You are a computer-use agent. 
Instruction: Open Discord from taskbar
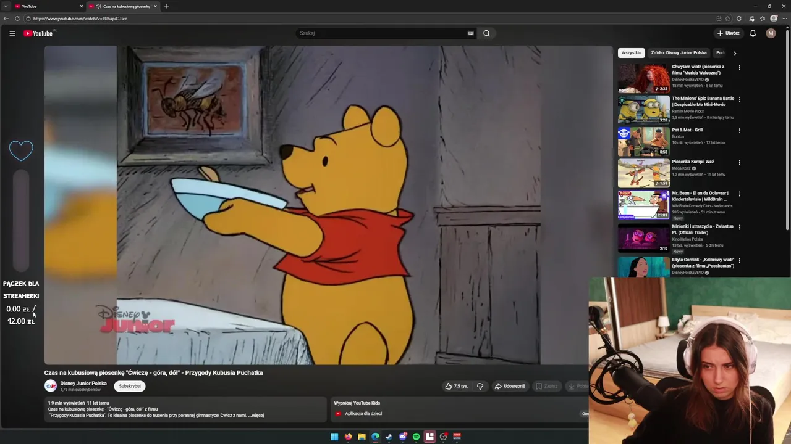[x=402, y=437]
